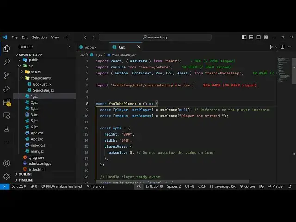The image size is (296, 222).
Task: Split the editor to the right
Action: [x=283, y=47]
